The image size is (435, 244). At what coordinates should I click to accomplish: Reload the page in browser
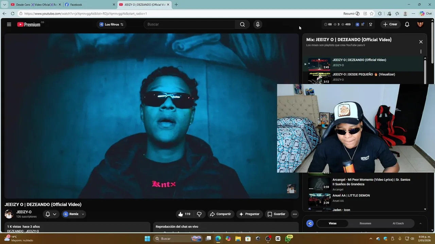[x=13, y=14]
